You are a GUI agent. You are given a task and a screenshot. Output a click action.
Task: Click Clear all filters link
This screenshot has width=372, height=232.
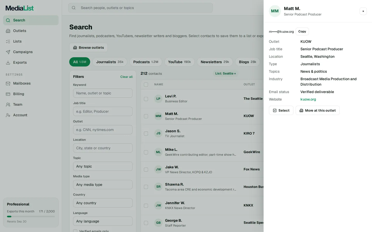126,77
